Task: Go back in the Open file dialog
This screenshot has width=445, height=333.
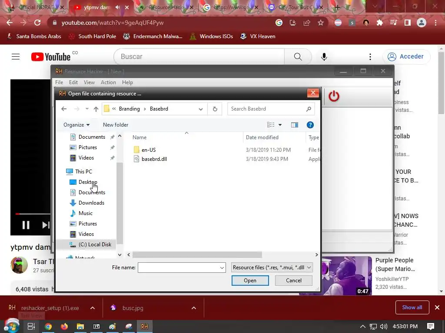Action: [64, 109]
